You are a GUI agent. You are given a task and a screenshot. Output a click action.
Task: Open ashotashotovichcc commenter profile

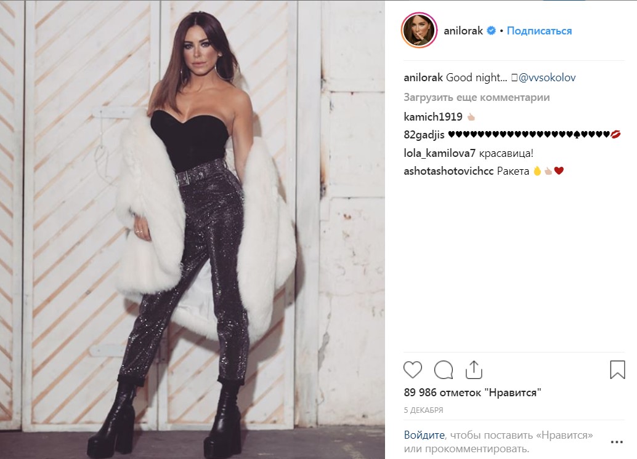[x=448, y=171]
